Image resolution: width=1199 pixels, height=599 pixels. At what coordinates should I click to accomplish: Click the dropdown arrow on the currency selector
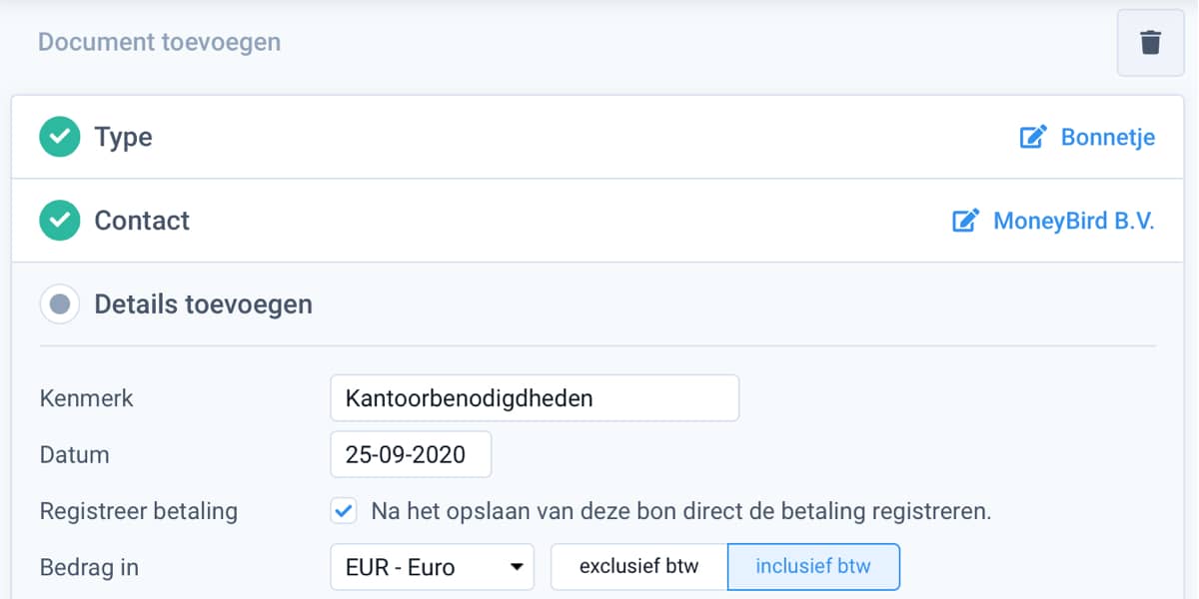[518, 566]
